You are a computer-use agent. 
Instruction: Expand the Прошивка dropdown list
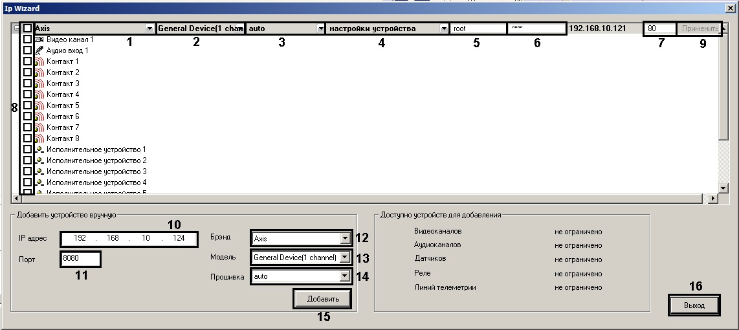pos(344,276)
